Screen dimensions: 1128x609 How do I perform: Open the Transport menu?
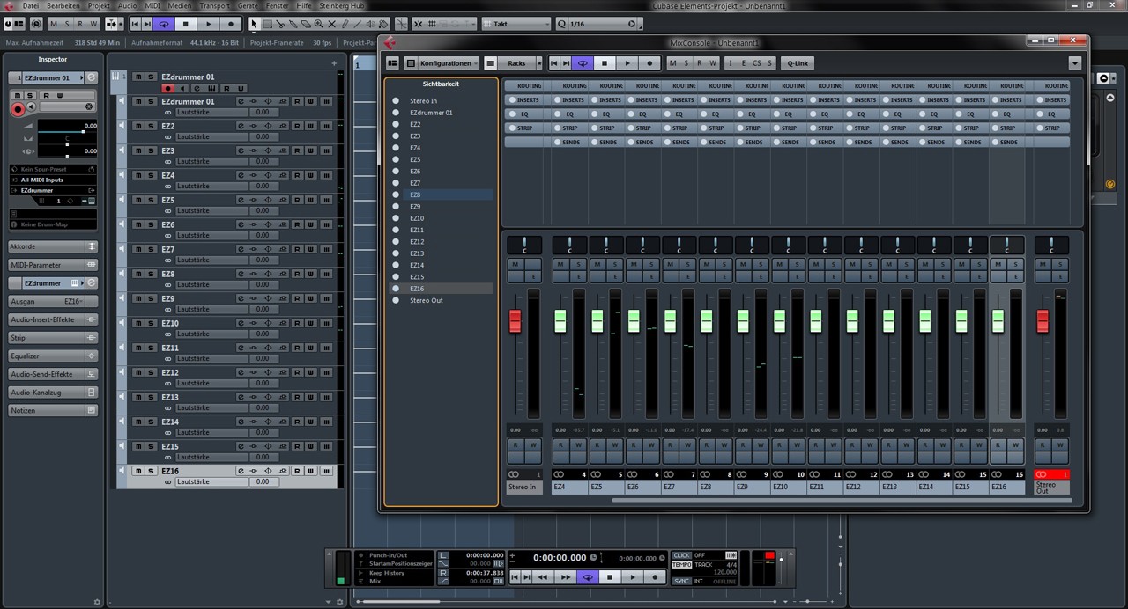point(214,5)
